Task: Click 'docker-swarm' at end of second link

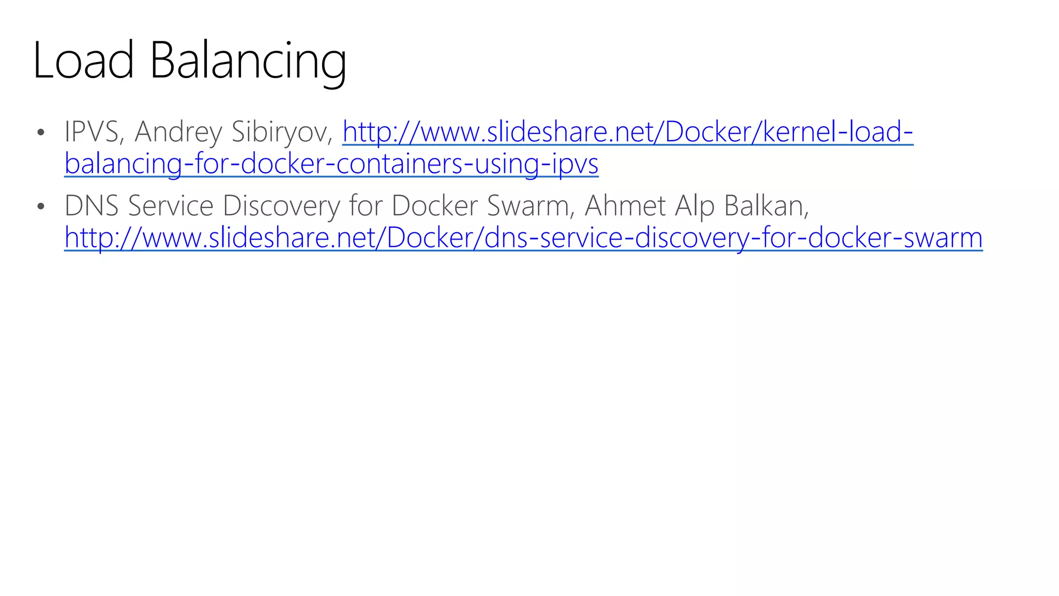Action: [895, 237]
